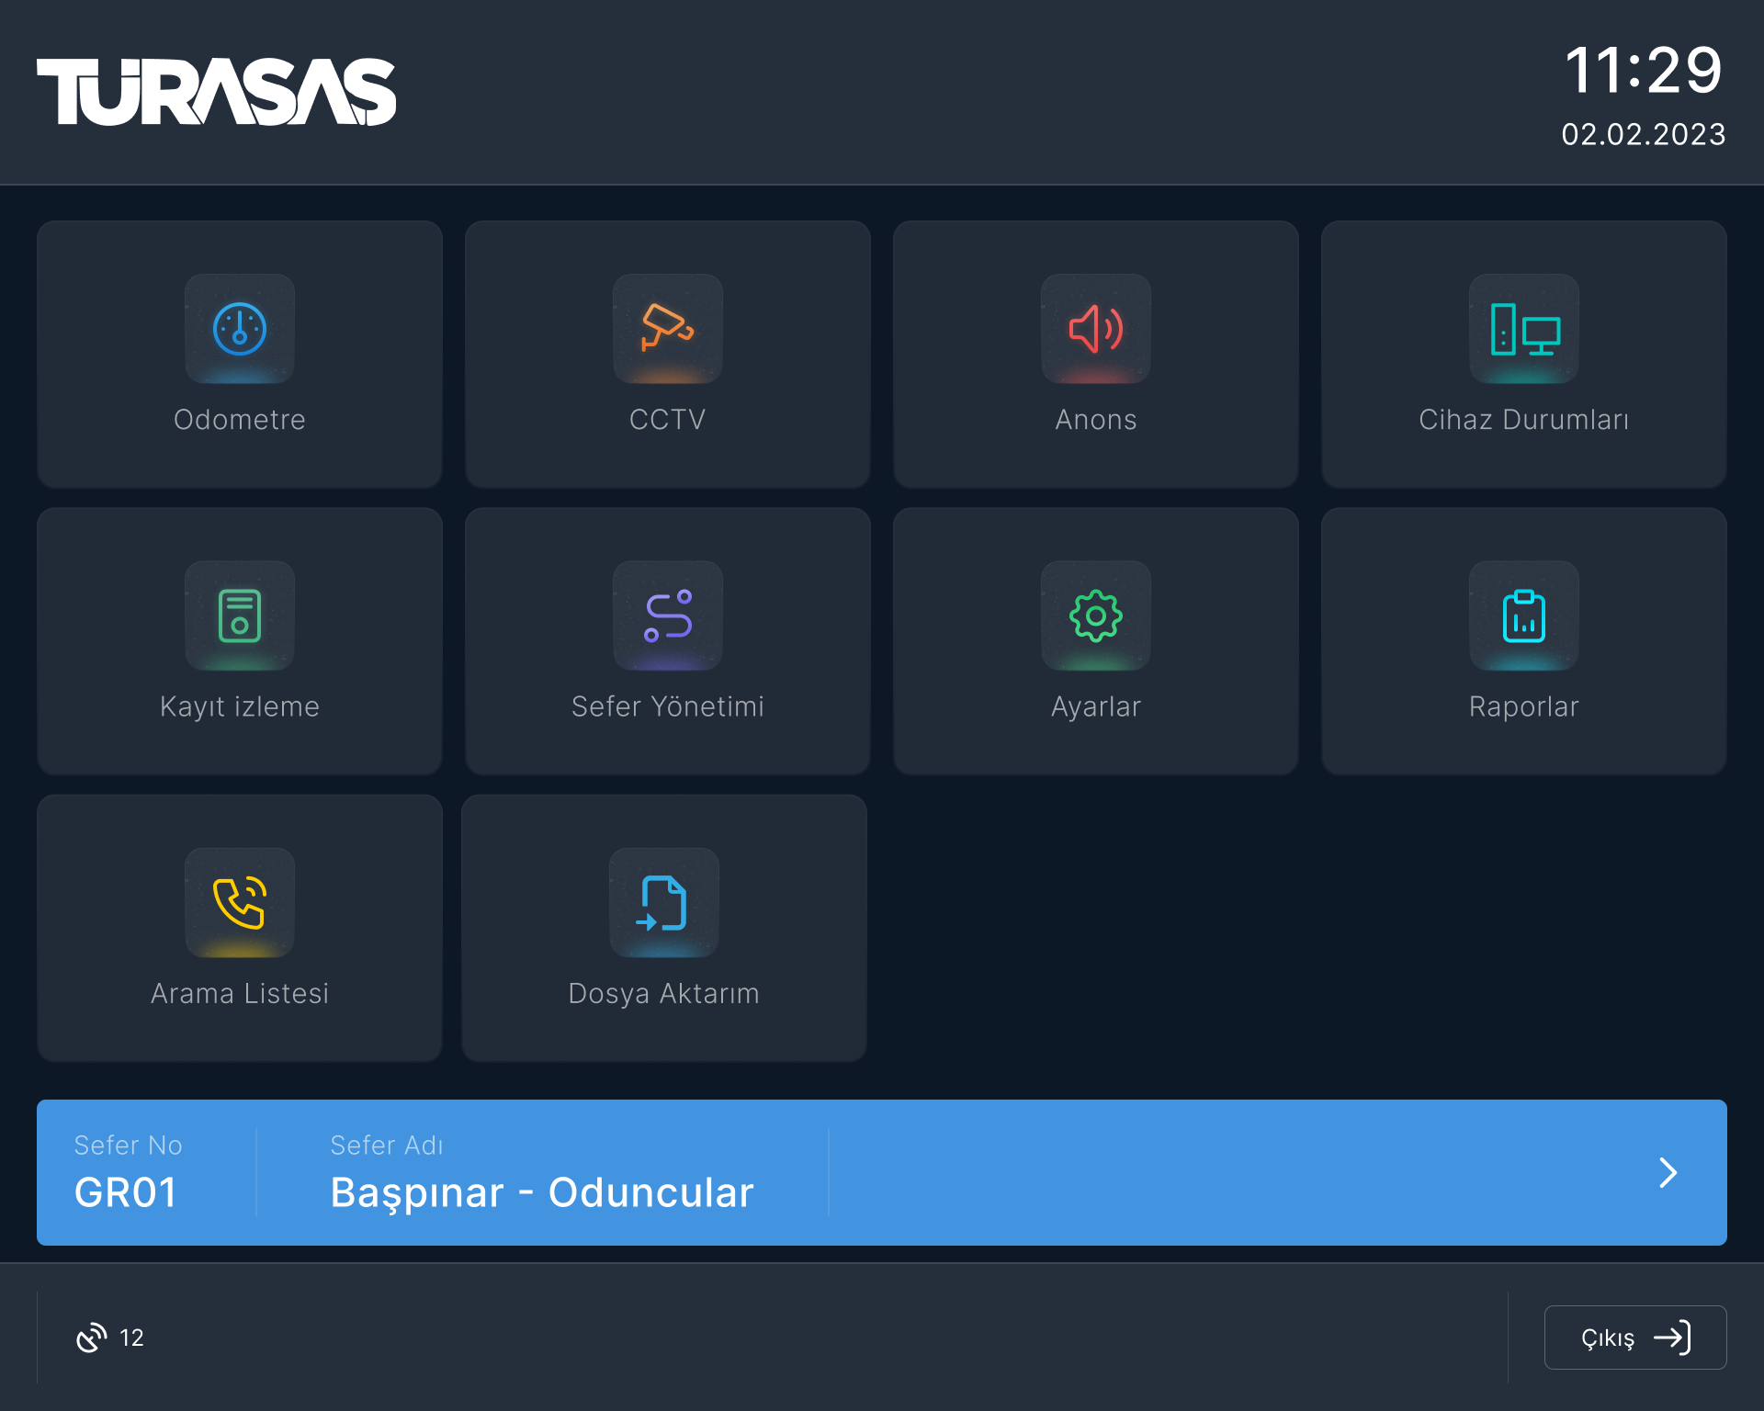Open the CCTV camera icon
Screen dimensions: 1764x1411
tap(668, 329)
